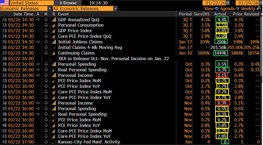
Task: Click the relevance bars icon for Initial Jobless Claims
Action: click(54, 42)
